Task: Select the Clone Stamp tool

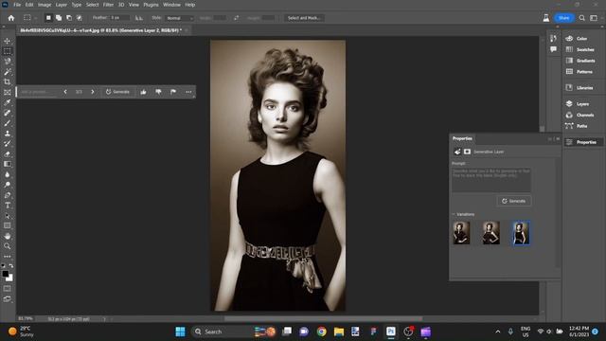Action: (x=8, y=134)
